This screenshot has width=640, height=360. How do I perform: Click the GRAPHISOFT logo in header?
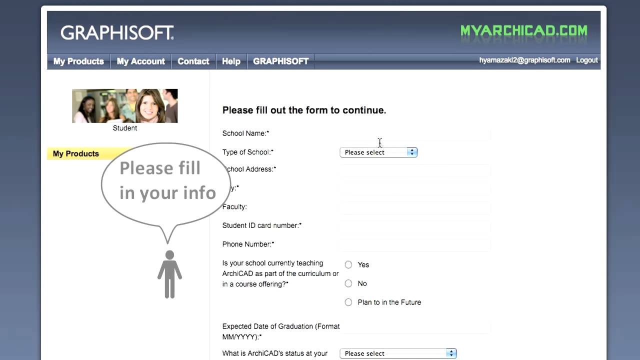click(117, 33)
